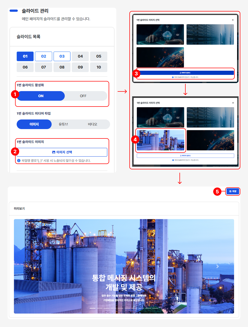Select slide 10 from the list

(99, 67)
